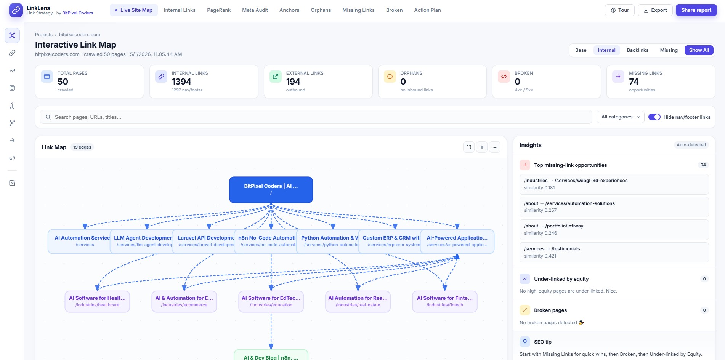725x360 pixels.
Task: Go to Projects breadcrumb
Action: 44,35
